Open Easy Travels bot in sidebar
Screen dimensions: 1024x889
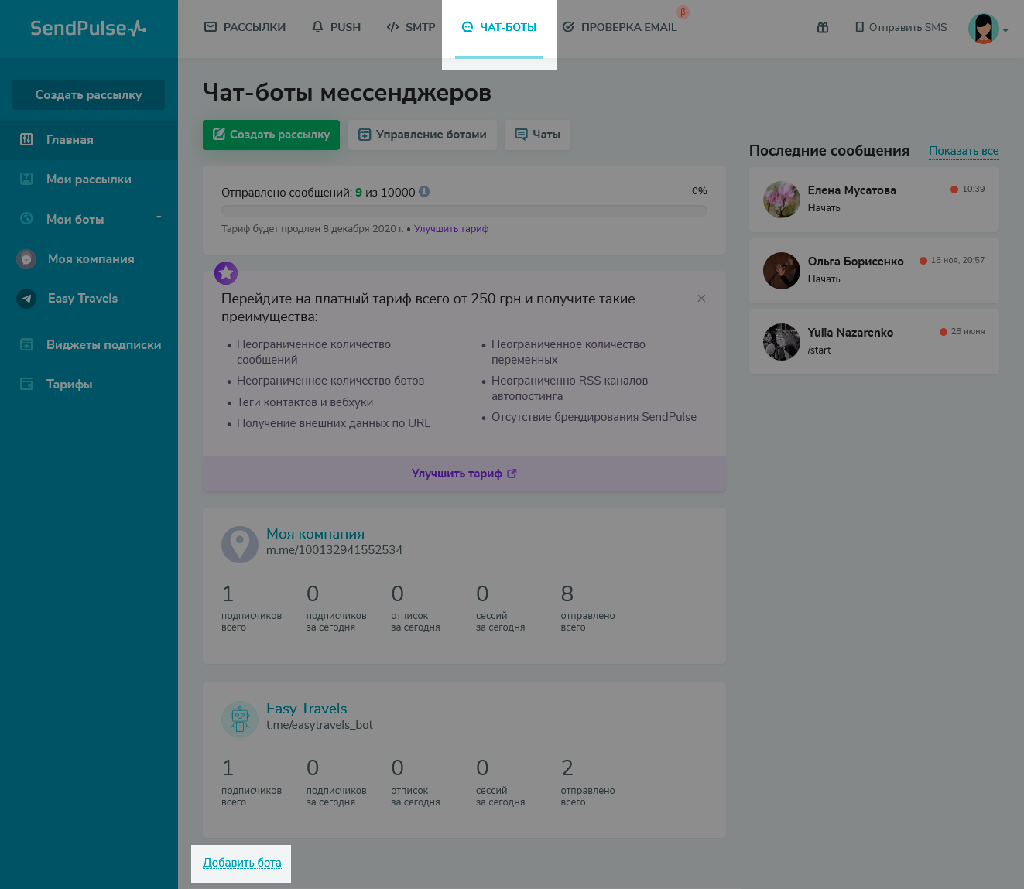pos(89,299)
